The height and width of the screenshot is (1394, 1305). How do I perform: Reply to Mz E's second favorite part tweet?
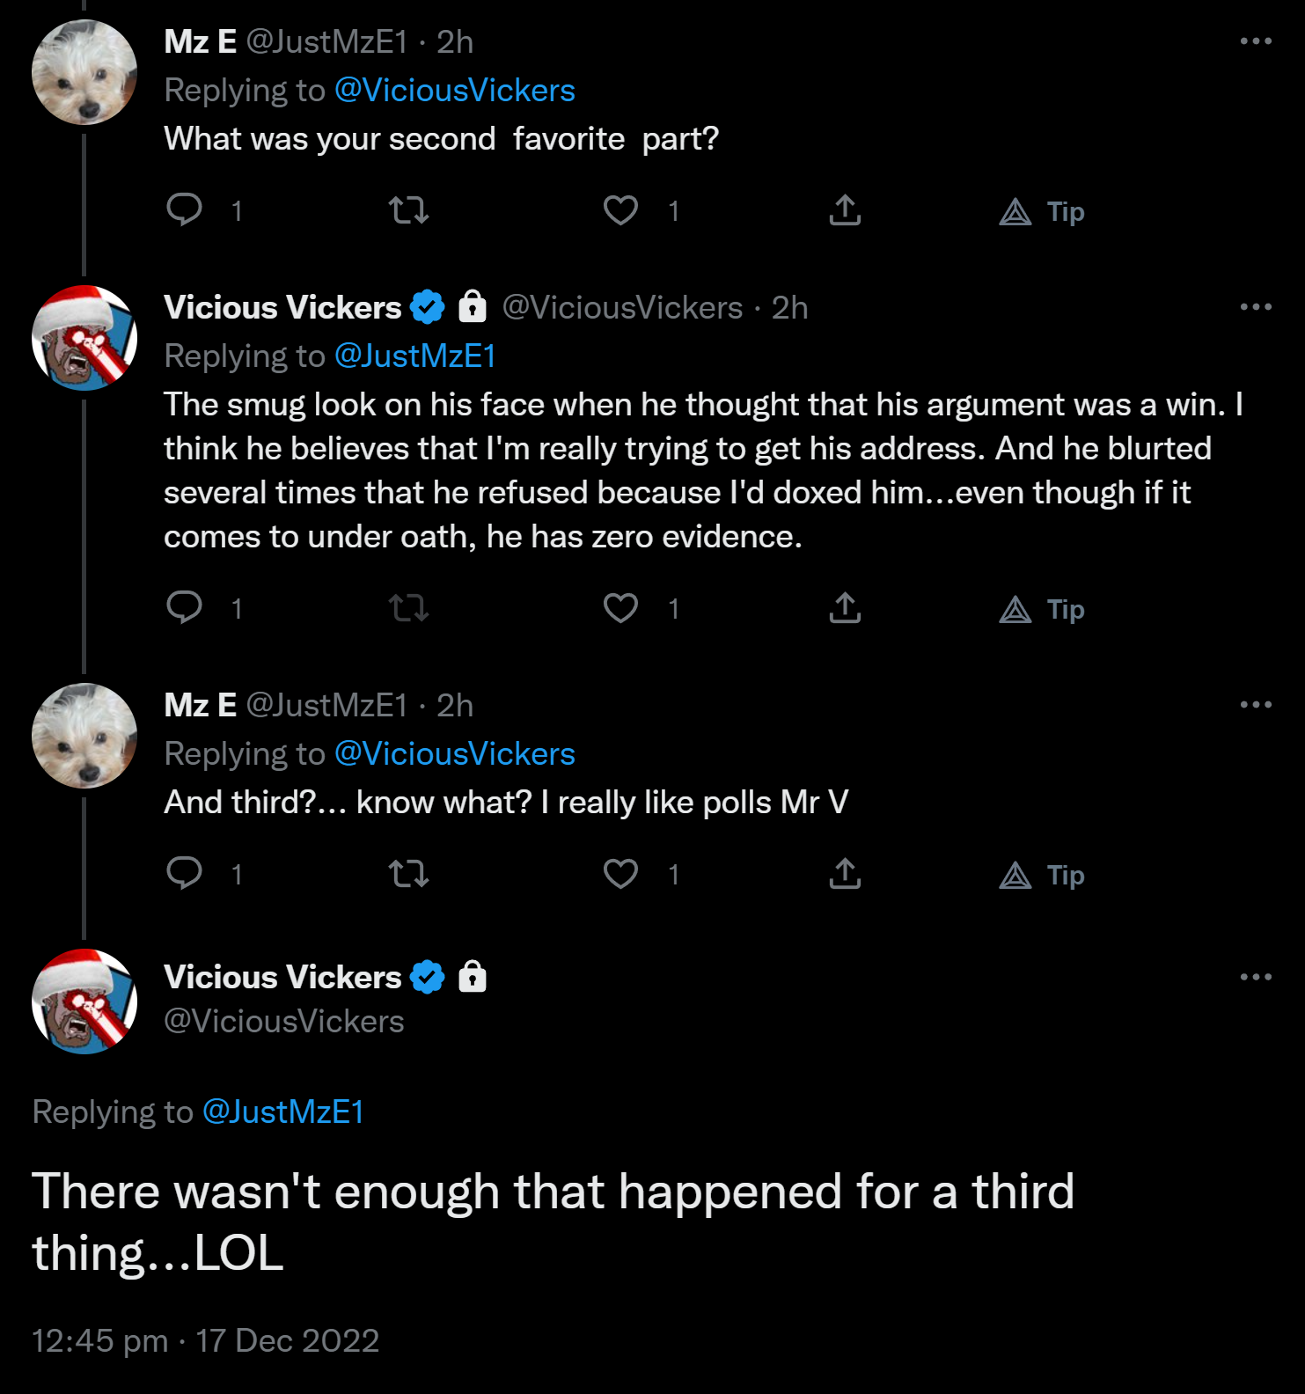pyautogui.click(x=184, y=210)
